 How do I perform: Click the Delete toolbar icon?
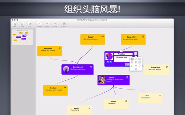click(x=40, y=24)
